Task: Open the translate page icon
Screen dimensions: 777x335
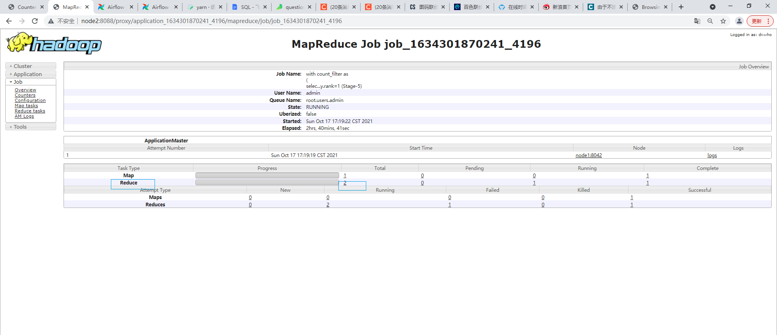Action: [697, 21]
